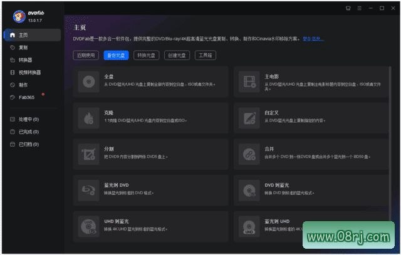Choose the 全盘 full disc copy mode

click(150, 81)
